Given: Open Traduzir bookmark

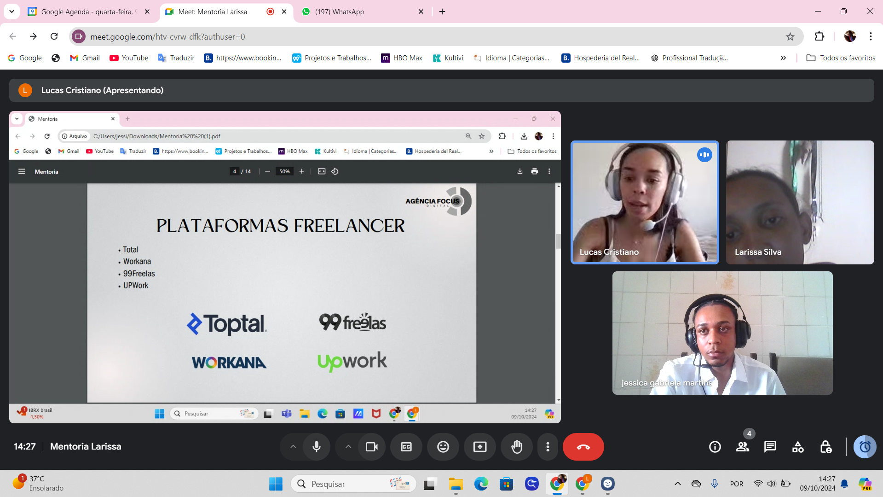Looking at the screenshot, I should [176, 58].
